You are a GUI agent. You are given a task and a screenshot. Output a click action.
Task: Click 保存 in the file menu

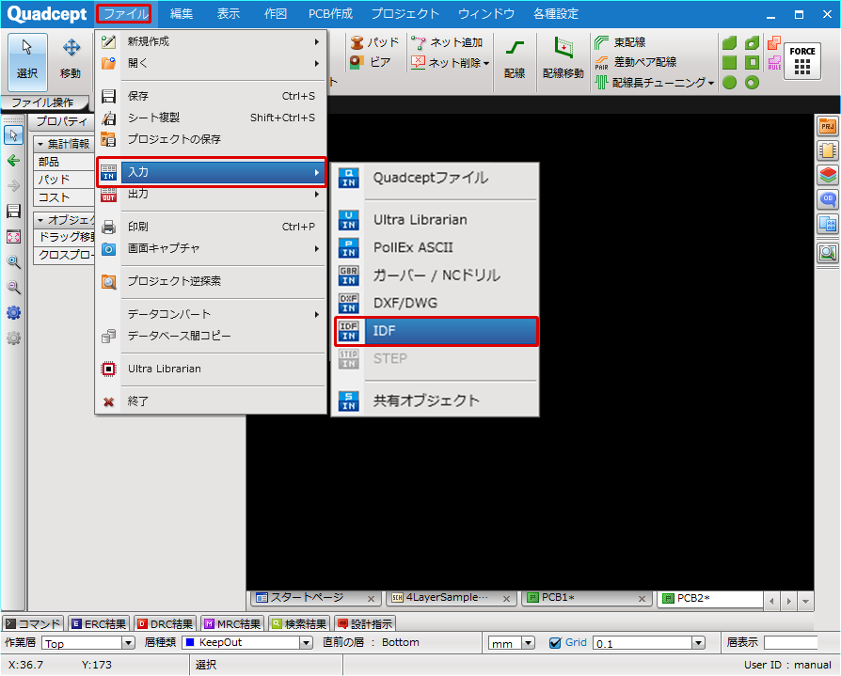[x=212, y=96]
